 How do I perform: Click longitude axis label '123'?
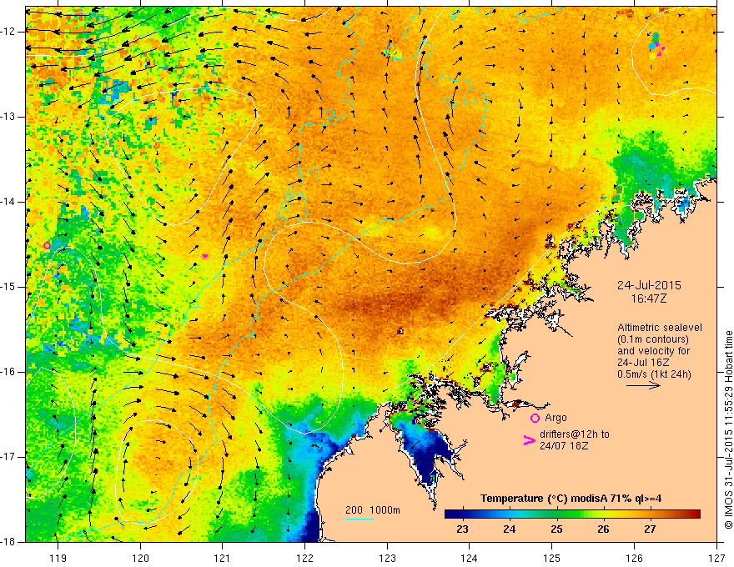point(387,558)
